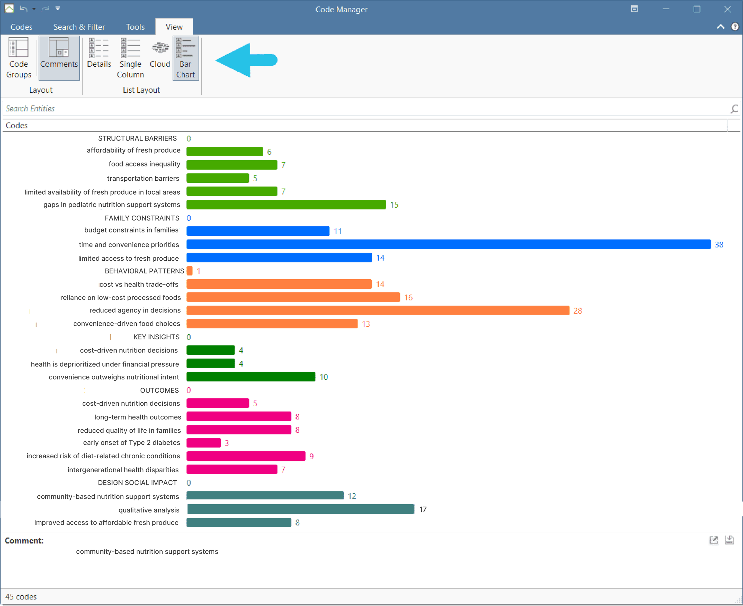Toggle the Code Groups layout panel
The width and height of the screenshot is (743, 606).
click(x=18, y=58)
